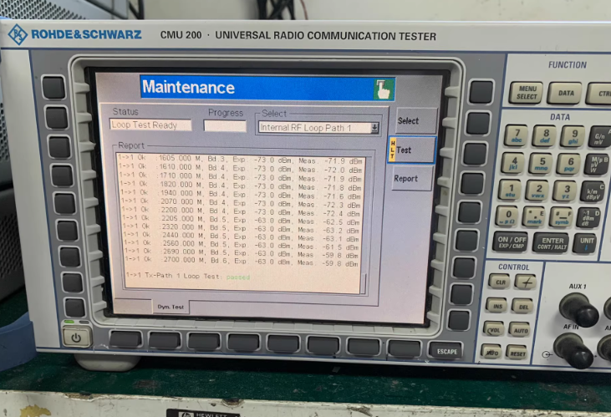This screenshot has height=417, width=611.
Task: Click the Tx-Path 1 Loop Test passed line
Action: tap(188, 276)
